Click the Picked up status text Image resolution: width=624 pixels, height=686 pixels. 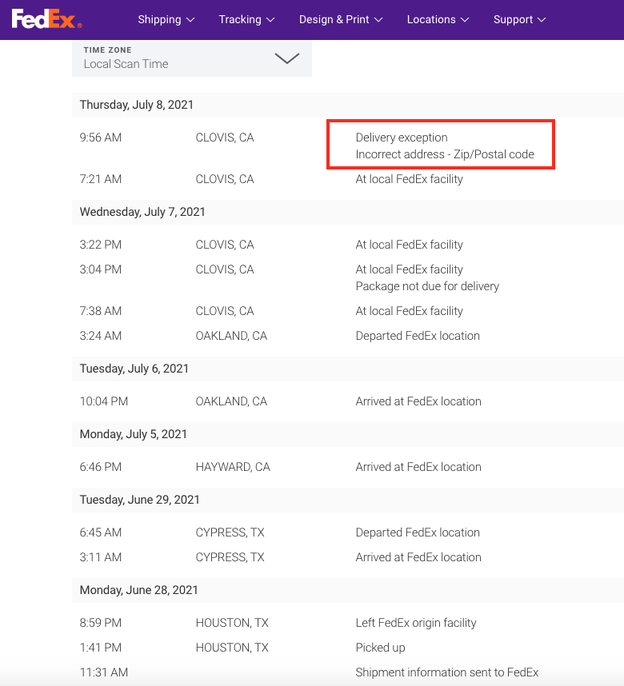tap(381, 648)
